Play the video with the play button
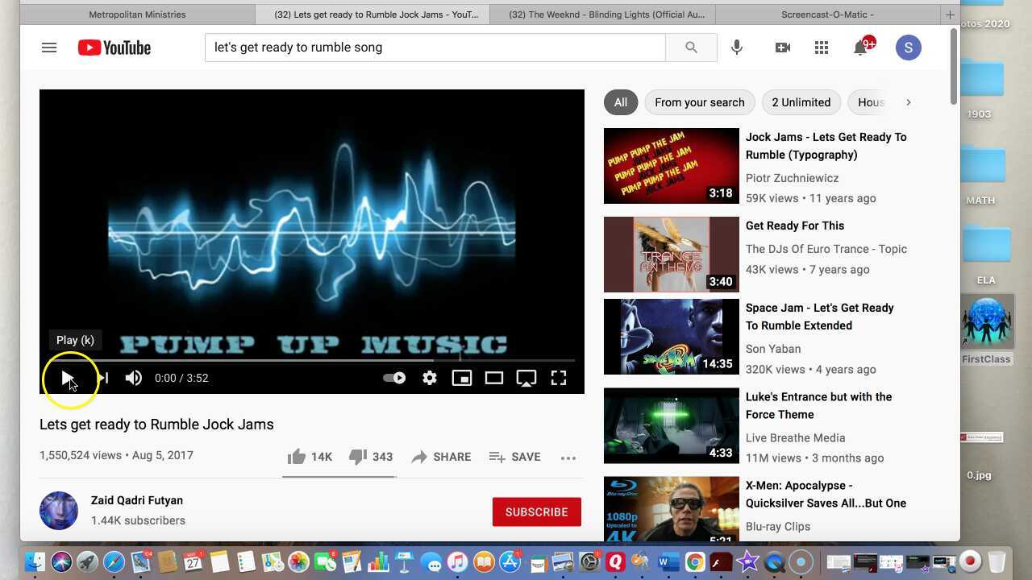 (68, 378)
